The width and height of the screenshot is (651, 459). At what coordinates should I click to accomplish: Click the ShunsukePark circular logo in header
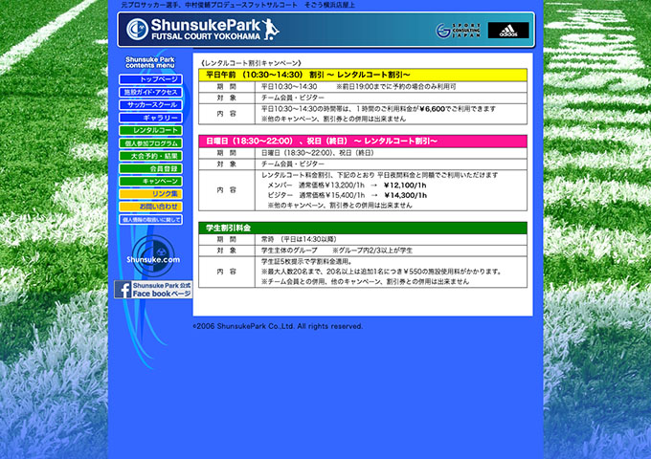pos(137,30)
